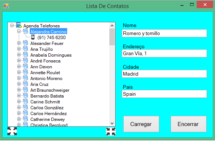Viewport: 215px width, 141px height.
Task: Click the contact icon next to Alejandra Camino
Action: 26,31
